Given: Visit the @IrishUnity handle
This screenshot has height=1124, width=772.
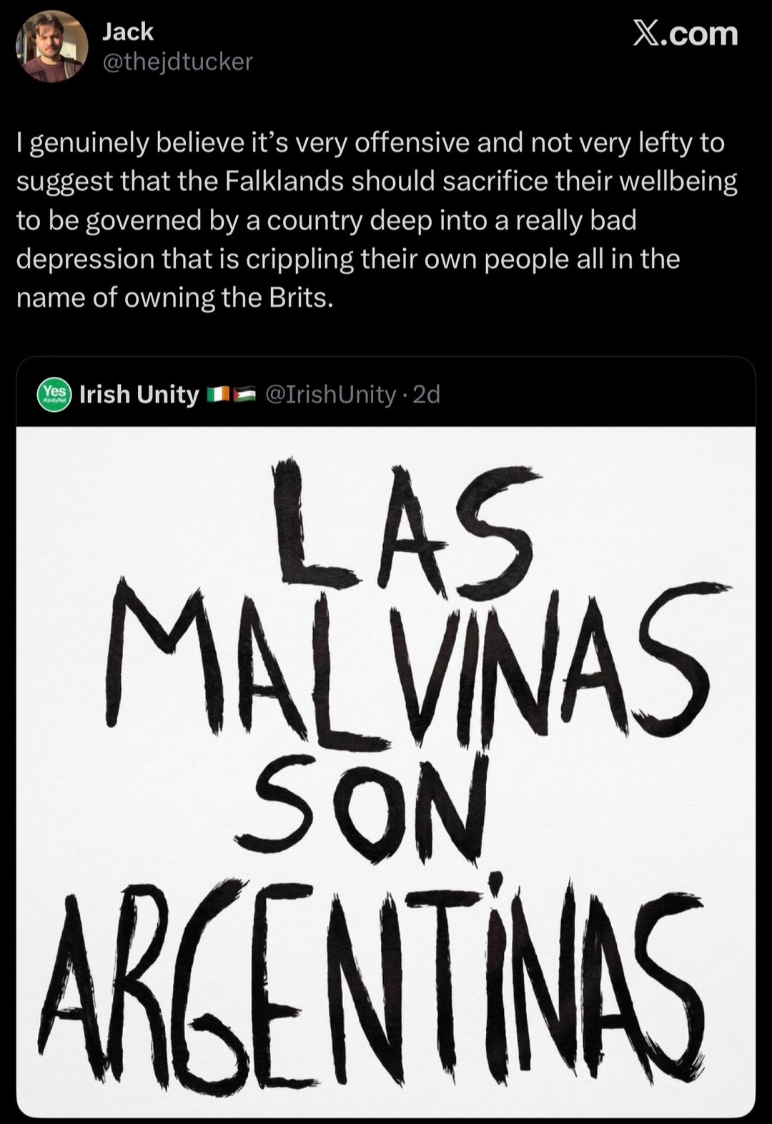Looking at the screenshot, I should pyautogui.click(x=330, y=394).
